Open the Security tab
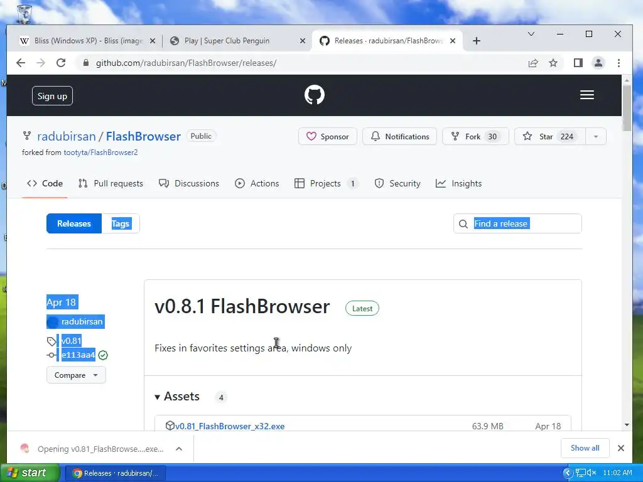The width and height of the screenshot is (643, 482). [x=397, y=183]
